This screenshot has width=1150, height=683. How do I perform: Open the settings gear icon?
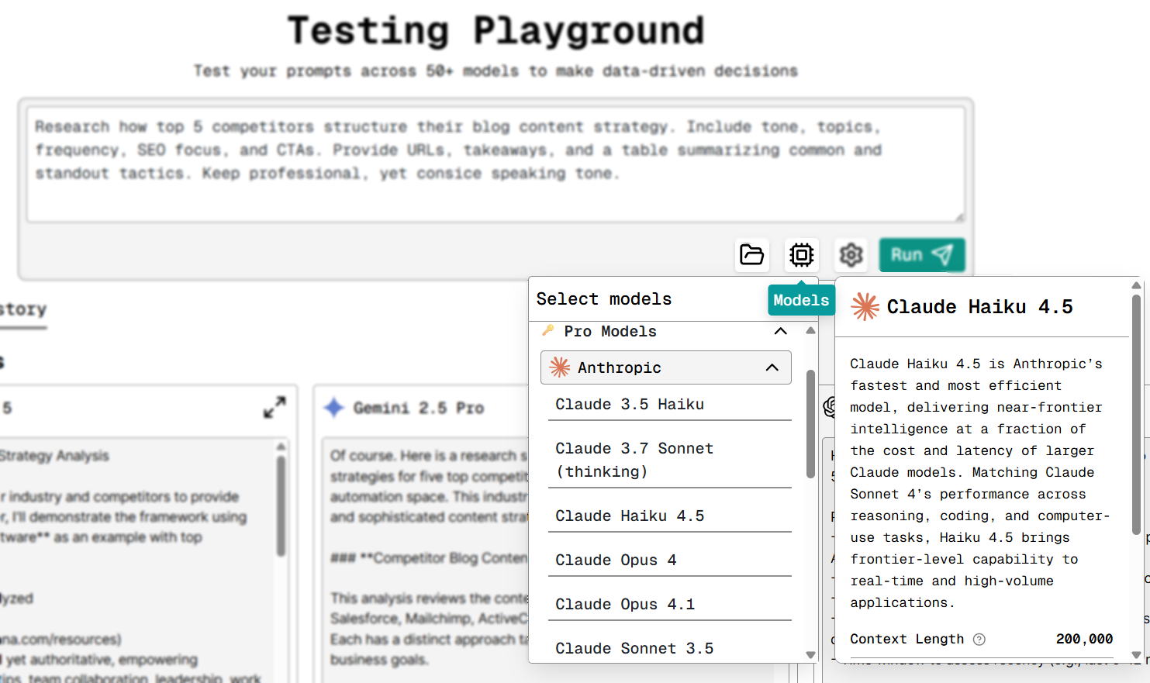pos(851,254)
